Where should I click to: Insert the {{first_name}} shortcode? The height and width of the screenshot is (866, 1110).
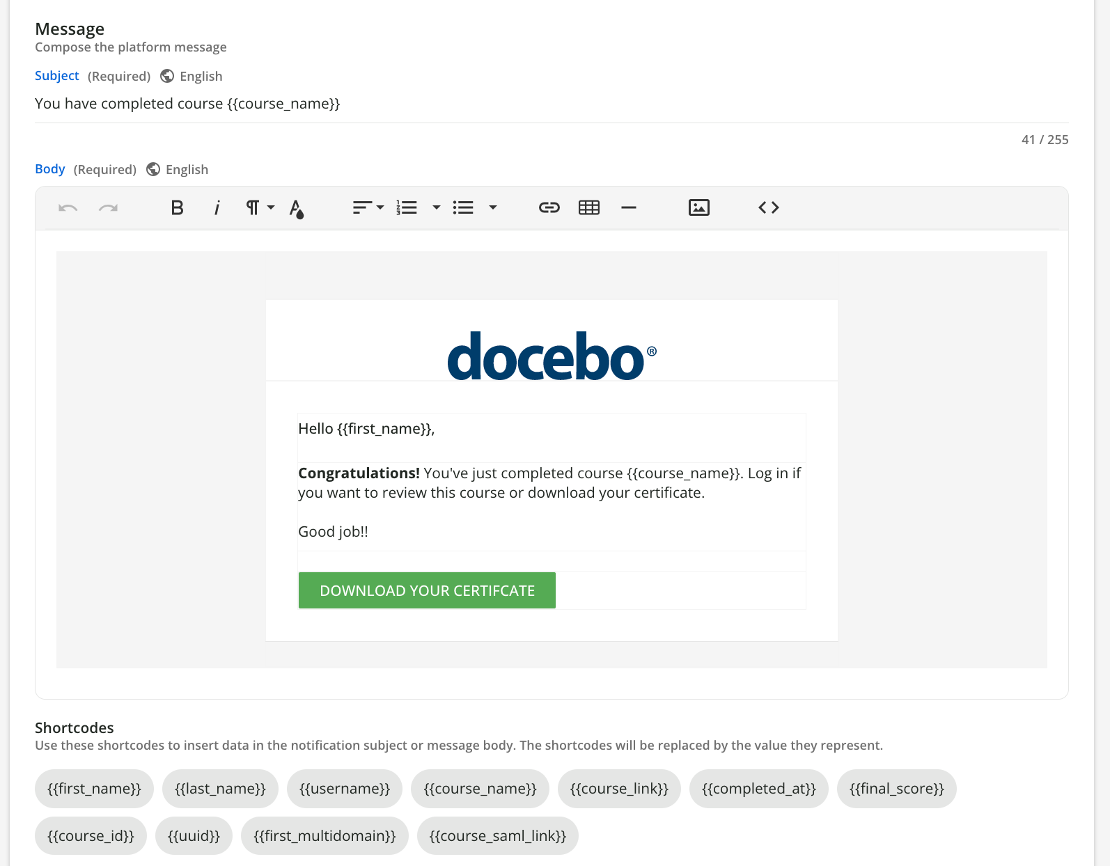pyautogui.click(x=94, y=789)
